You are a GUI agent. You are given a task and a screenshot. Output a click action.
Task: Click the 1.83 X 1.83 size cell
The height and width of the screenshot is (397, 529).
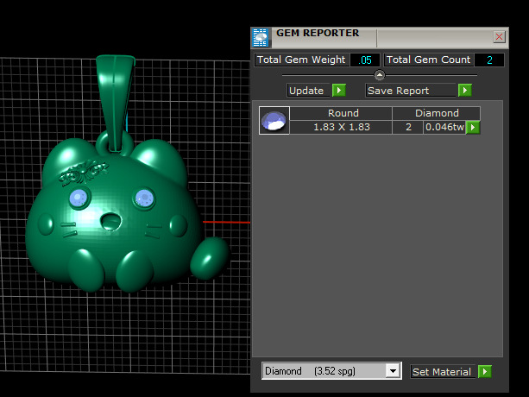pos(341,127)
